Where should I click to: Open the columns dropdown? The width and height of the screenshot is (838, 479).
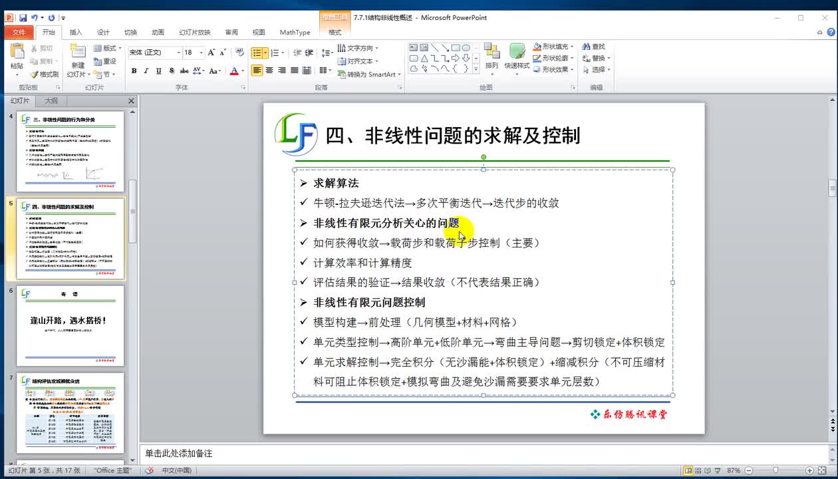(x=325, y=71)
